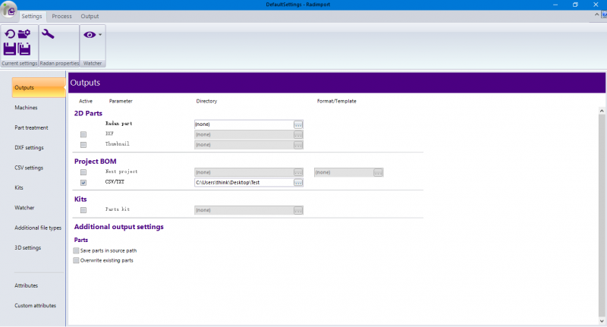
Task: Click the open settings folder icon
Action: [x=24, y=34]
